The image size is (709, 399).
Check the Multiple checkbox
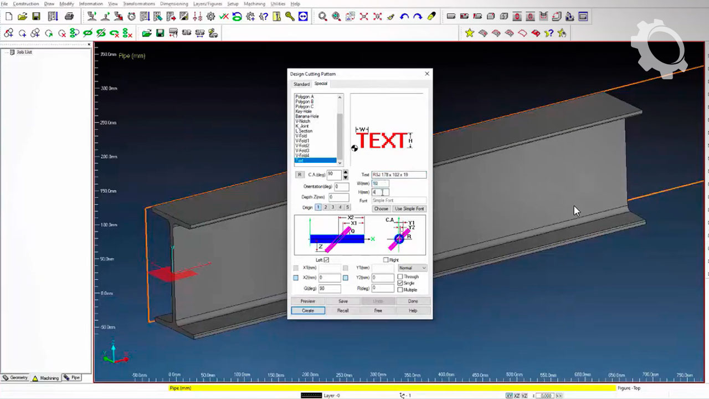400,290
